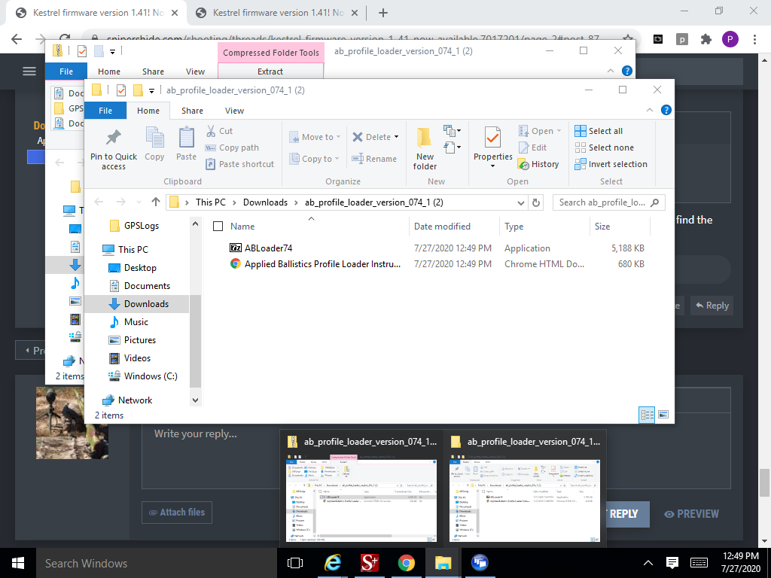Open Chrome from the taskbar
The image size is (771, 578).
click(406, 563)
